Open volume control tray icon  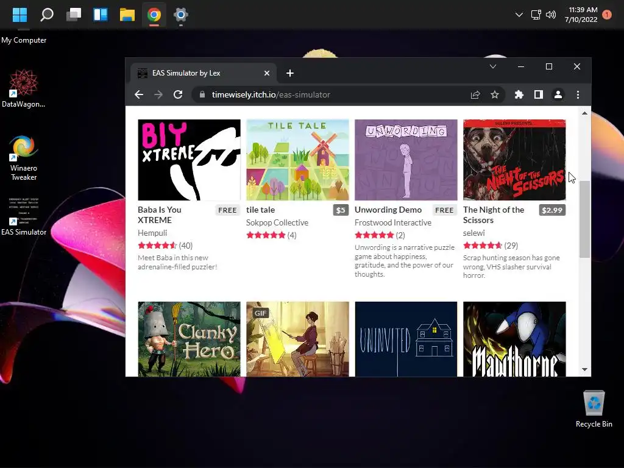point(551,15)
